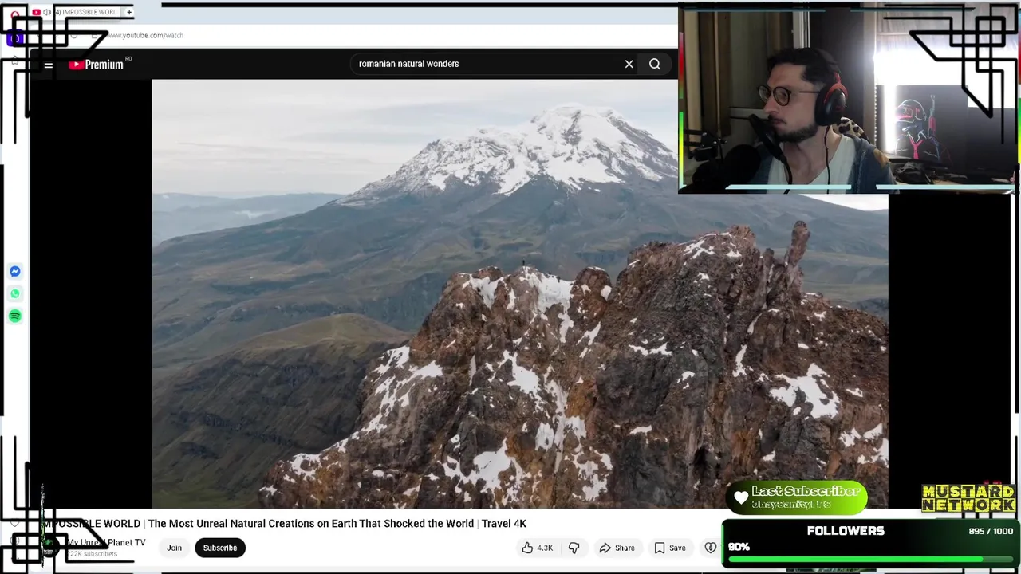Join the channel membership
Image resolution: width=1021 pixels, height=574 pixels.
[x=174, y=548]
